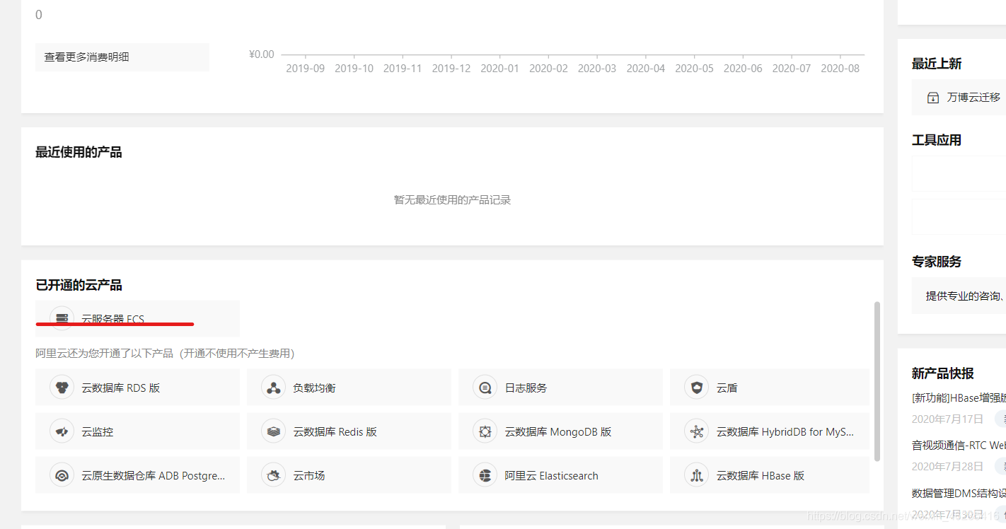Open the 数据管理DMS结构设计 announcement
This screenshot has width=1006, height=529.
click(956, 492)
